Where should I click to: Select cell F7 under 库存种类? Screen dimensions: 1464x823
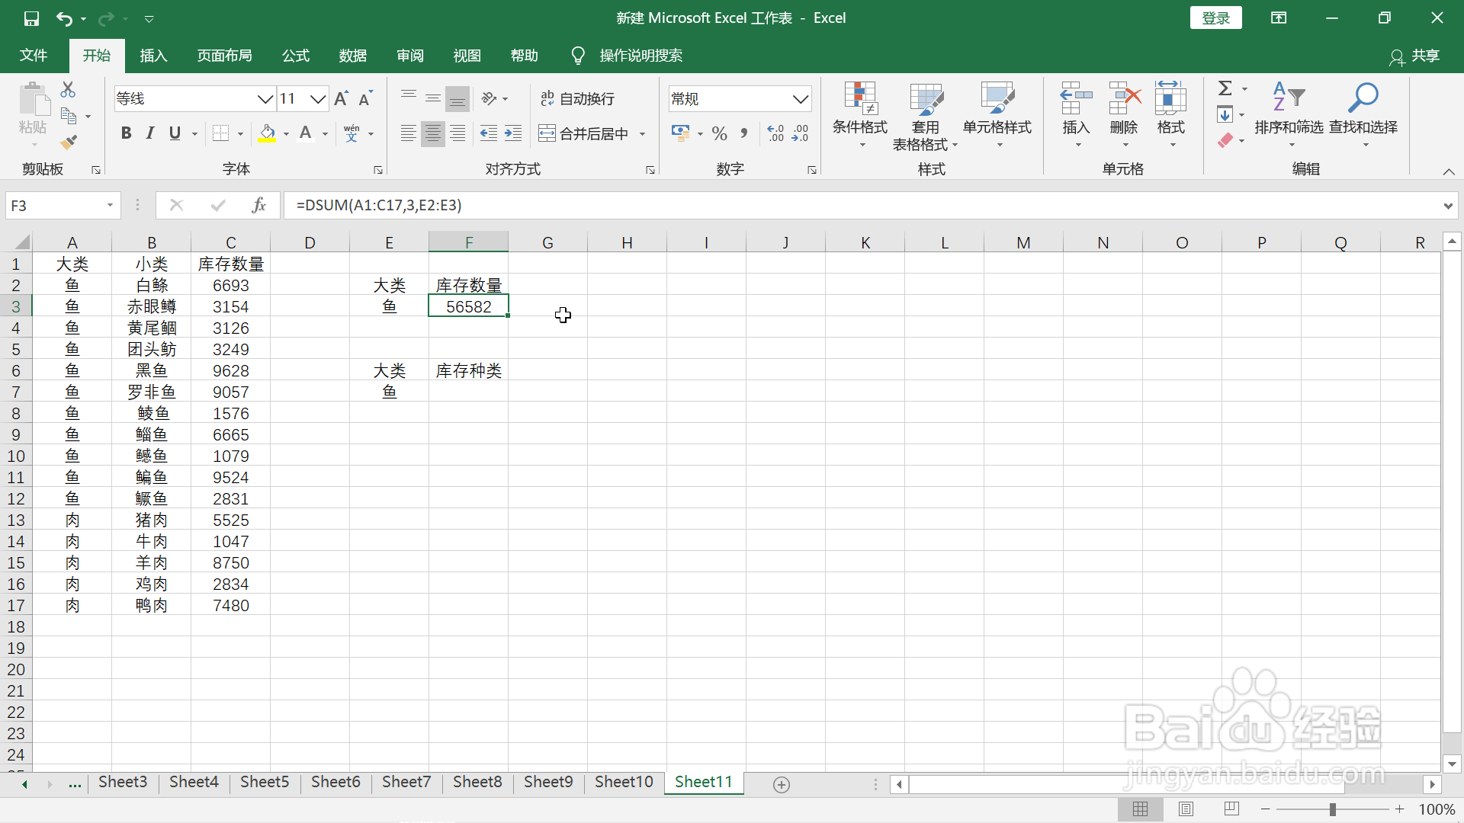(x=468, y=392)
